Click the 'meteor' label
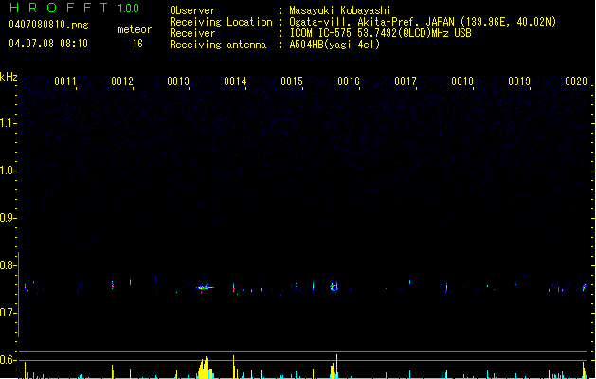 [x=135, y=29]
